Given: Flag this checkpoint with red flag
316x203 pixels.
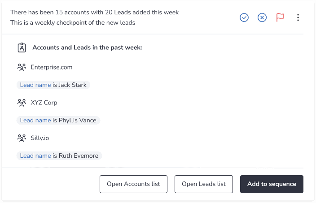Looking at the screenshot, I should coord(280,17).
